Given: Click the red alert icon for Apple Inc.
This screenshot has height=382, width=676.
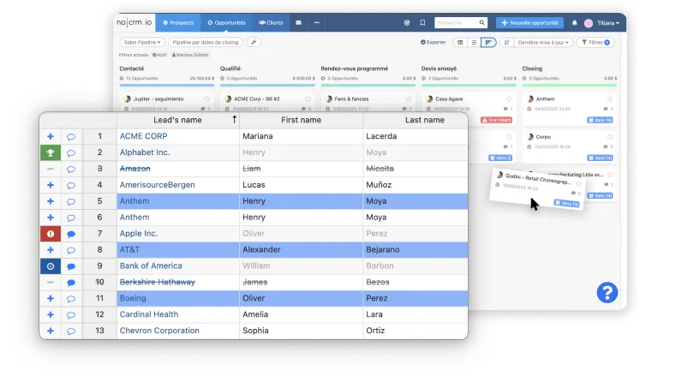Looking at the screenshot, I should [x=51, y=234].
